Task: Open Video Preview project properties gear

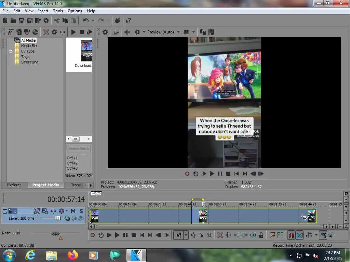Action: [x=105, y=32]
